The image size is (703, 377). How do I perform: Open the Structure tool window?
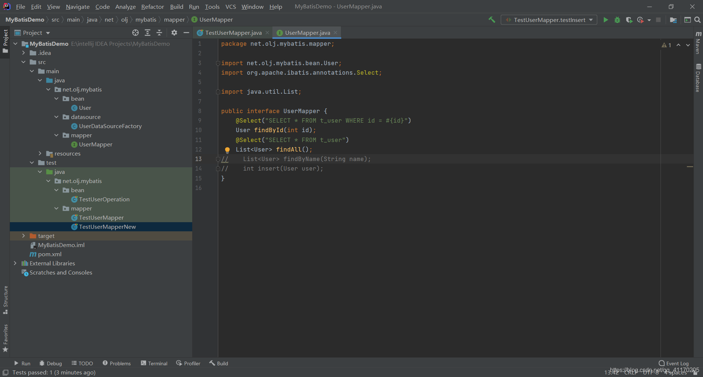(x=5, y=300)
